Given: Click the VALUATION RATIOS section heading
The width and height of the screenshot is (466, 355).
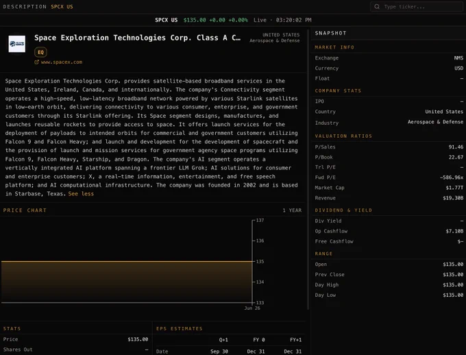Looking at the screenshot, I should [343, 136].
